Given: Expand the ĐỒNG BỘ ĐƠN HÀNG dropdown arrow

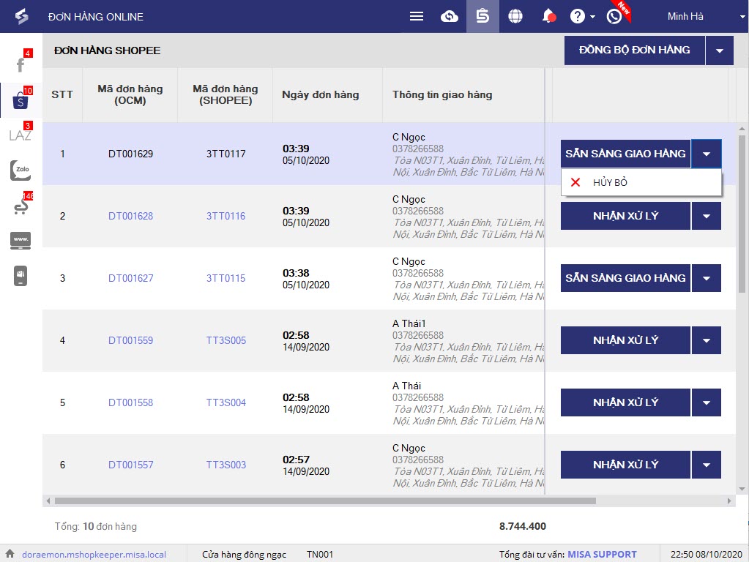Looking at the screenshot, I should point(720,50).
